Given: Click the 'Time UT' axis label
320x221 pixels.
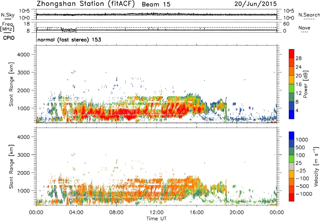Looking at the screenshot, I should tap(156, 219).
